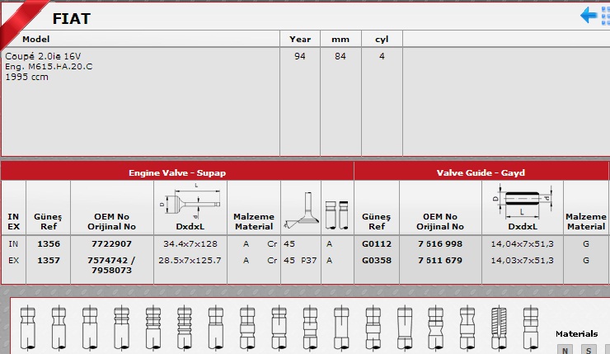Screen dimensions: 610x354
Task: Click OEM number 7722907
Action: (x=111, y=244)
